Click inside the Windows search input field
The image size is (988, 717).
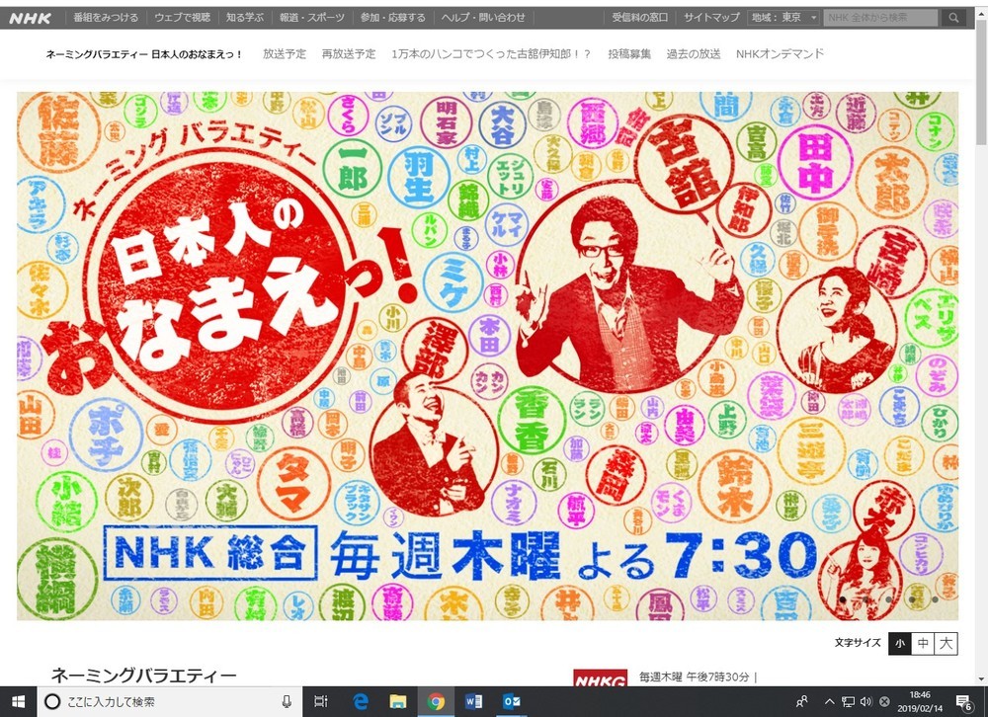(x=148, y=701)
